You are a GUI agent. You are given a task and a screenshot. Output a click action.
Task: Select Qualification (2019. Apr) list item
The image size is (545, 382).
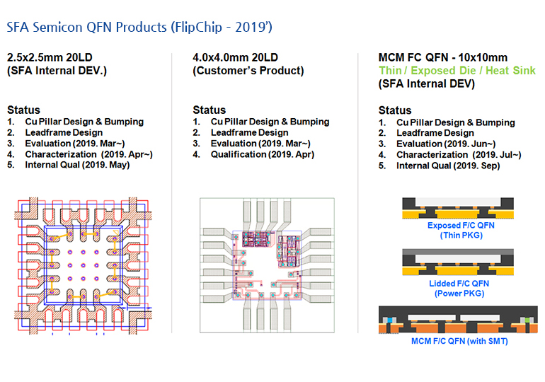click(x=261, y=154)
